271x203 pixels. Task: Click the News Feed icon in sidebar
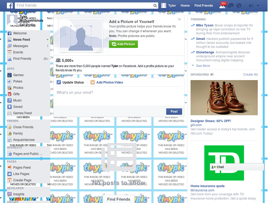pyautogui.click(x=10, y=40)
